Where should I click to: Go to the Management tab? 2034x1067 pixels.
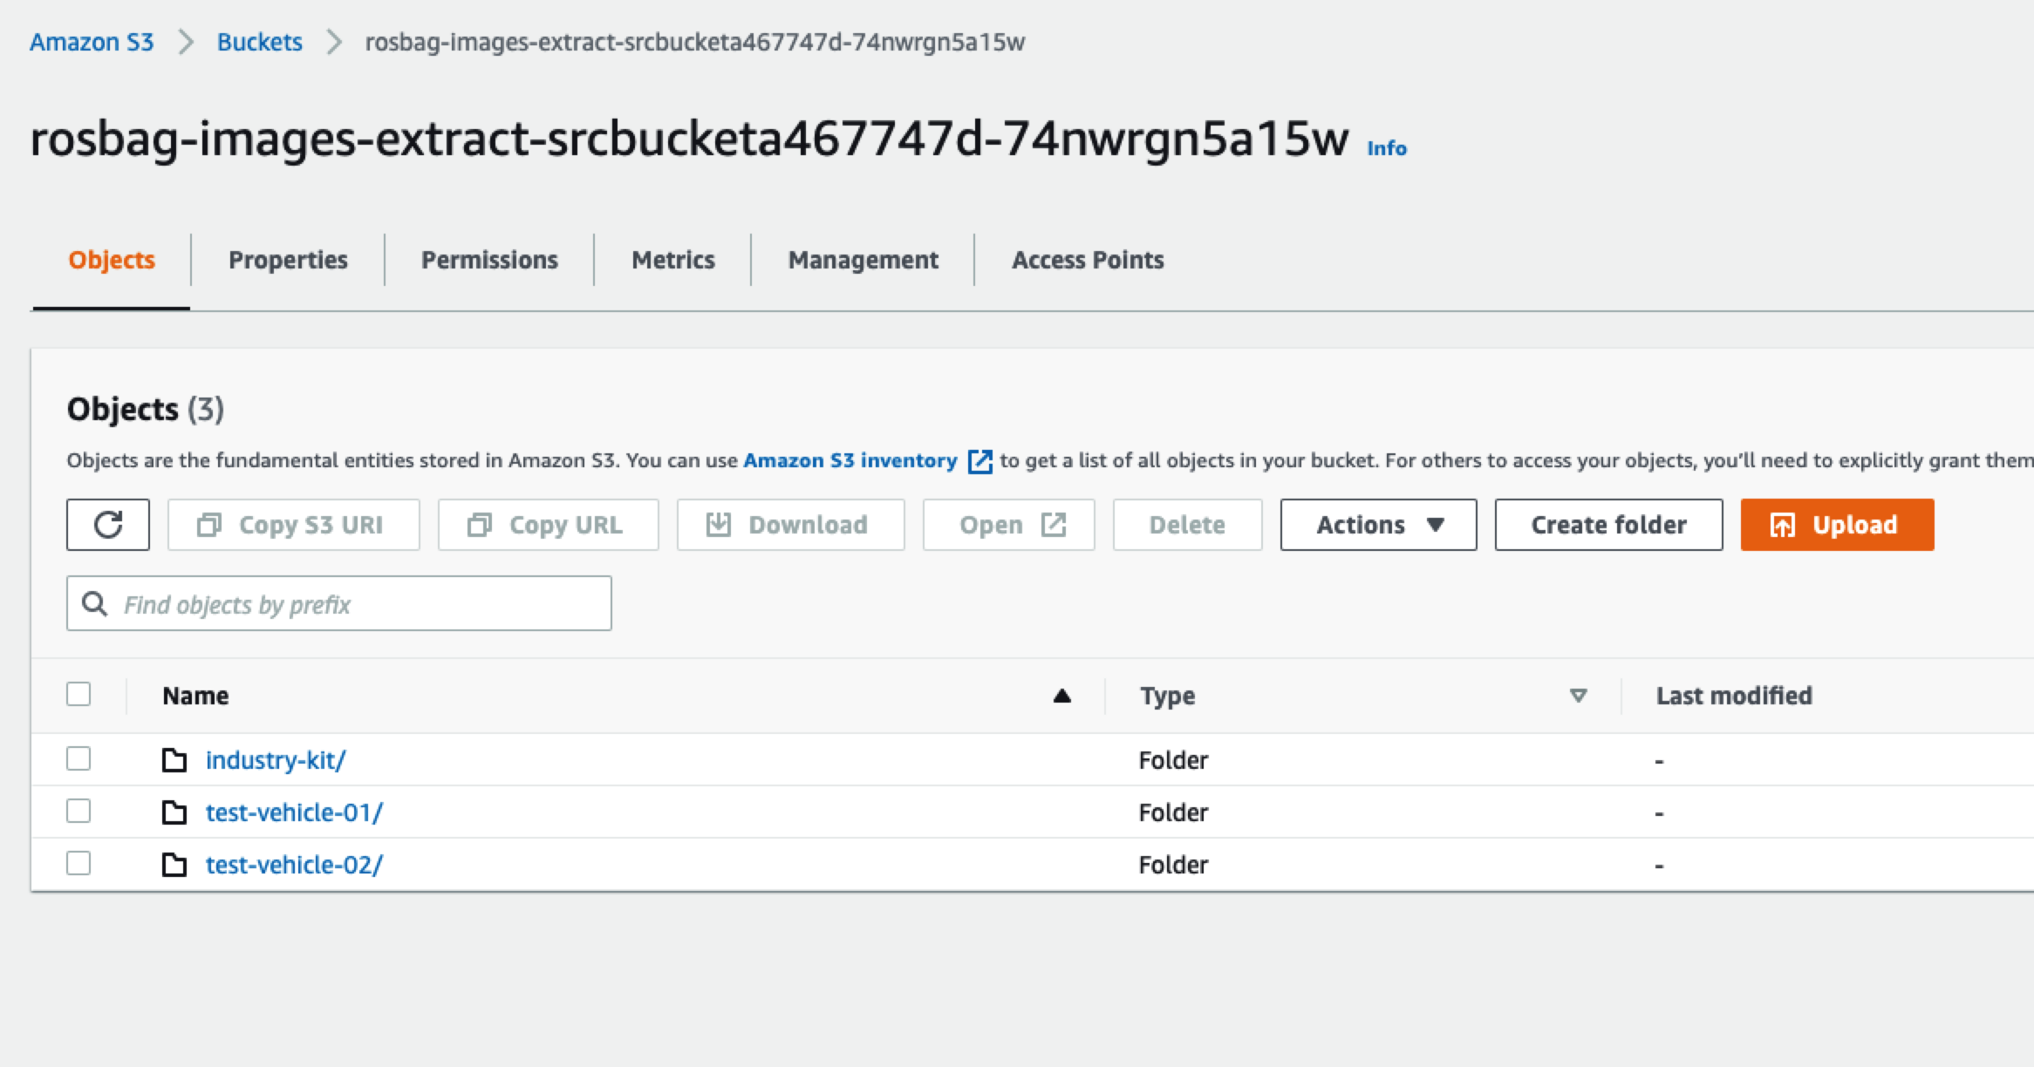pyautogui.click(x=863, y=260)
